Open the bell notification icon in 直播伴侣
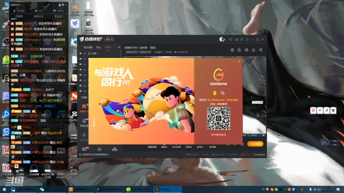Image resolution: width=344 pixels, height=193 pixels. (253, 50)
